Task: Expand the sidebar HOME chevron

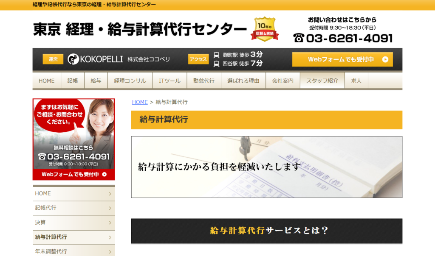Action: coord(110,194)
